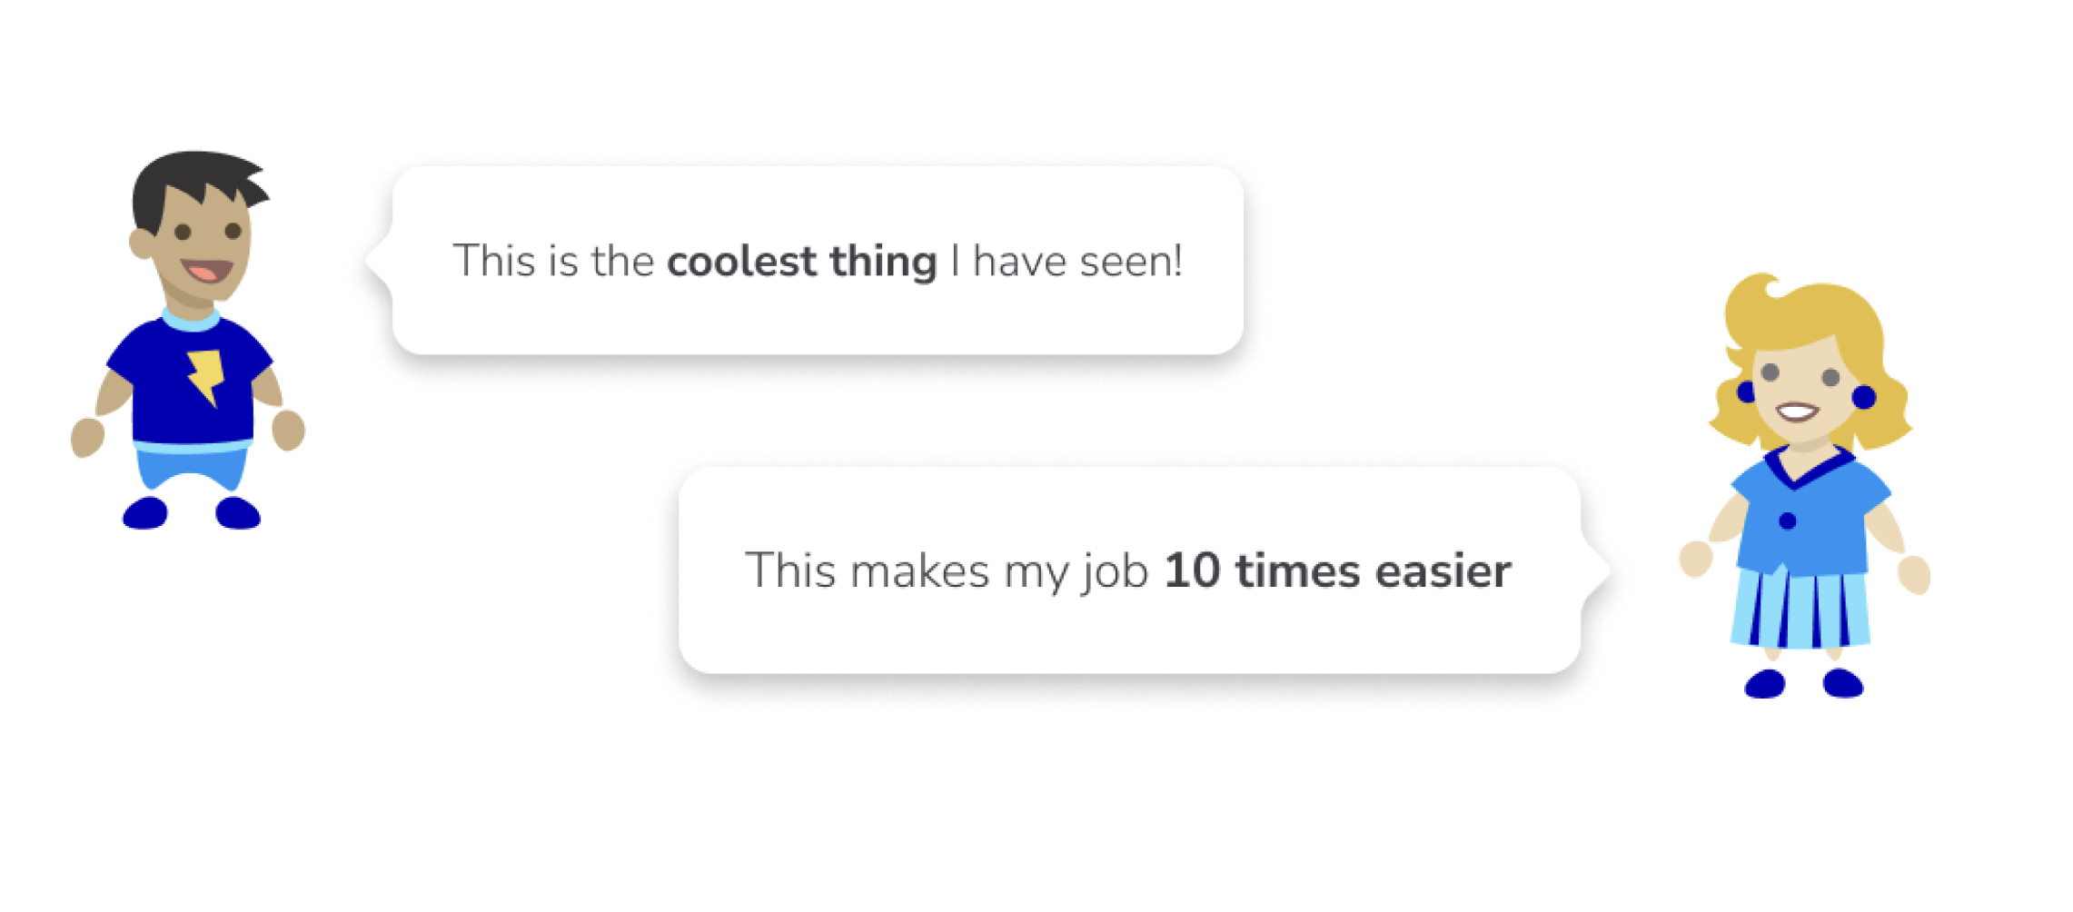The image size is (2073, 912).
Task: Click the boy character's lightning bolt shirt
Action: [x=191, y=380]
